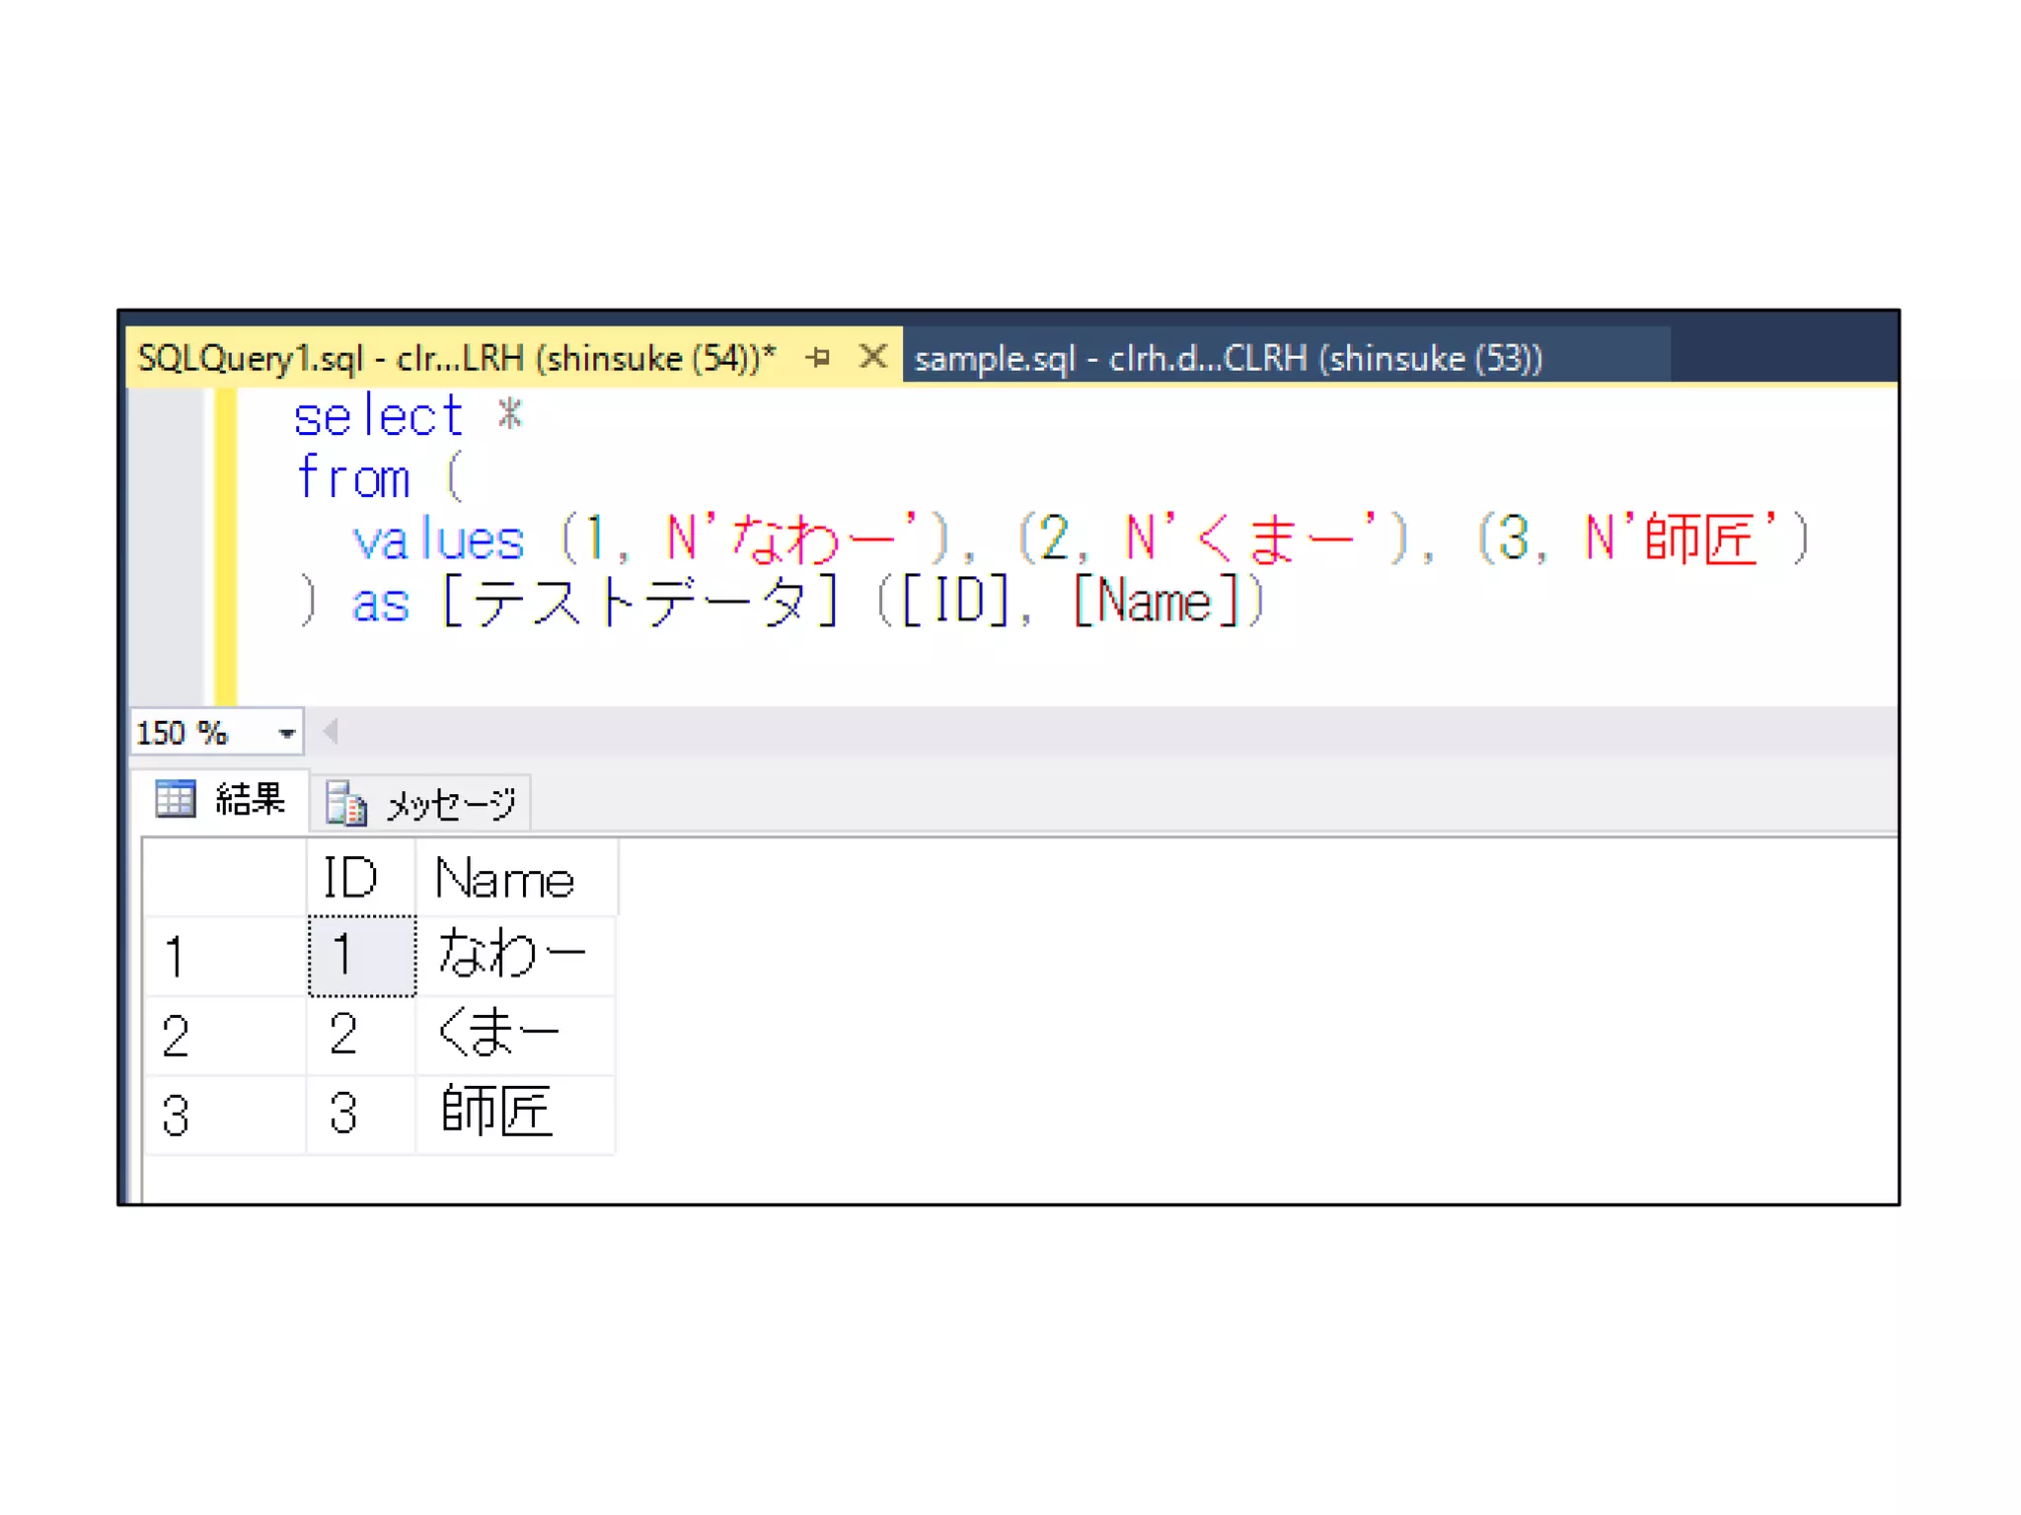Select row header 3 in results
2021x1515 pixels.
225,1115
